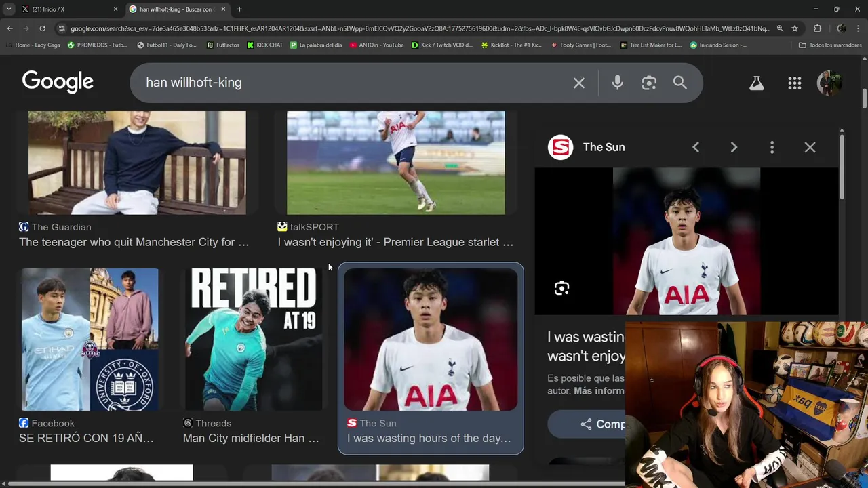Close the X Inicio tab
Screen dimensions: 868x488
pyautogui.click(x=115, y=9)
